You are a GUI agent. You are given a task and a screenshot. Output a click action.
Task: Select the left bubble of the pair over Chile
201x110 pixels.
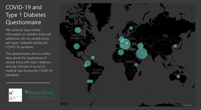[89, 81]
